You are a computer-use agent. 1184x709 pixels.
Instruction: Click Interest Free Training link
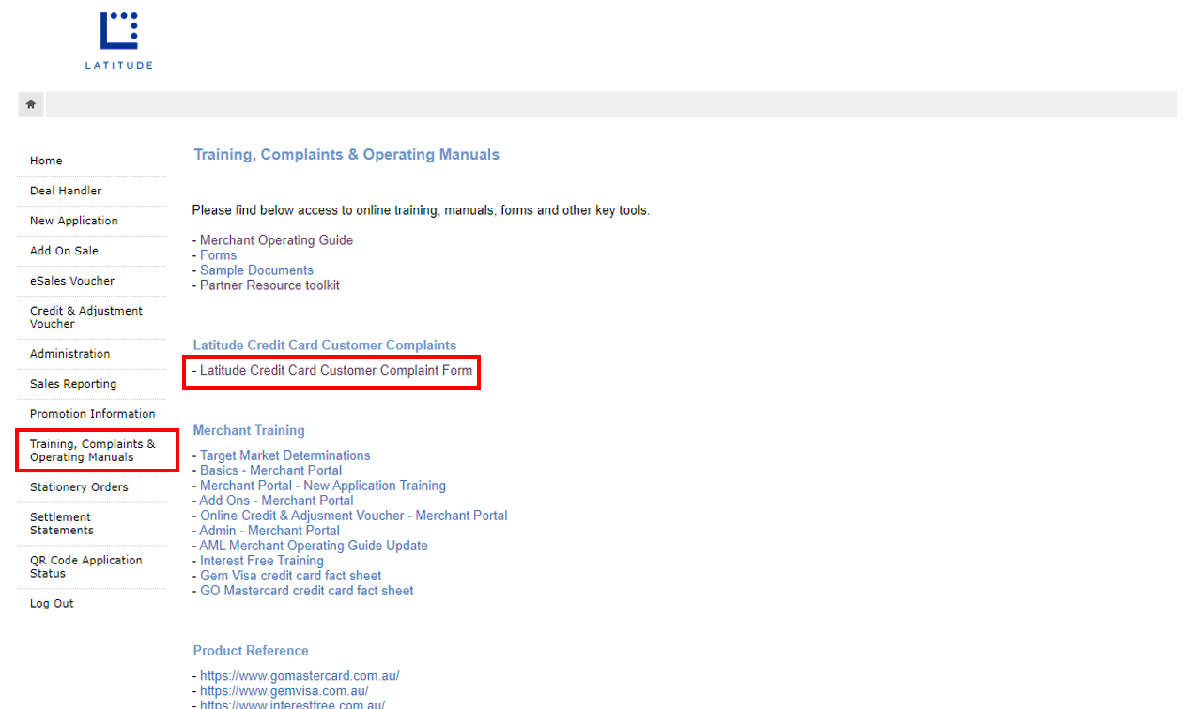pos(261,561)
